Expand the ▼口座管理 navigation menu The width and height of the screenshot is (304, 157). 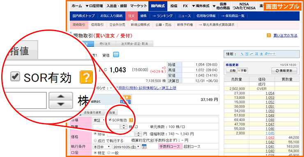[94, 6]
